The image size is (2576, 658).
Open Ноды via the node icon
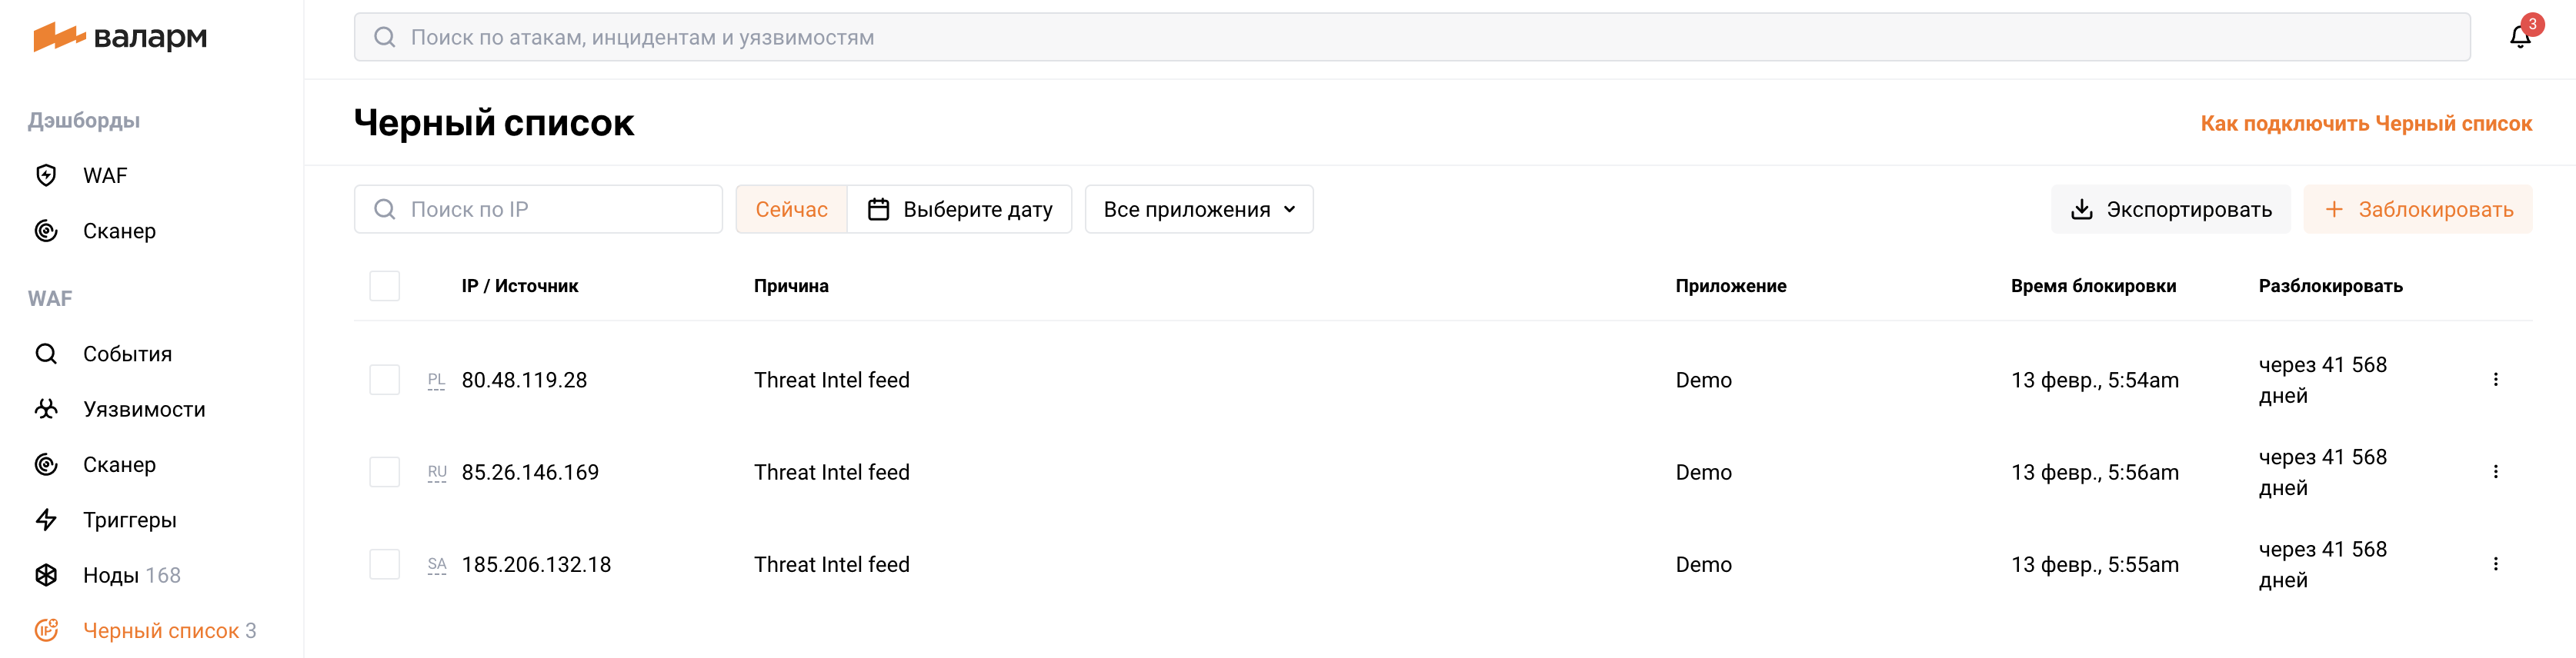click(x=45, y=574)
